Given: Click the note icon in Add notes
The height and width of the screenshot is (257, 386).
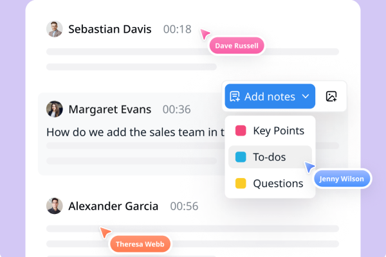Looking at the screenshot, I should click(x=235, y=96).
